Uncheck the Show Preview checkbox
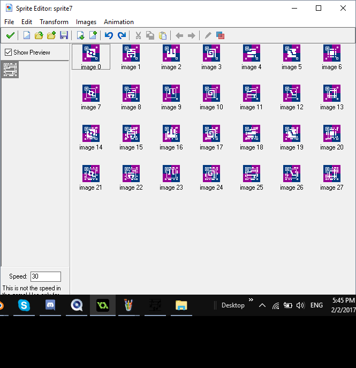This screenshot has width=356, height=368. [8, 52]
